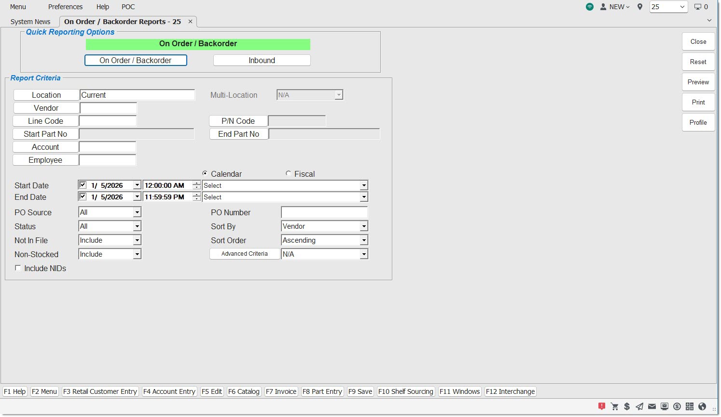Open the calculator icon in status bar
The width and height of the screenshot is (721, 417).
pyautogui.click(x=690, y=406)
